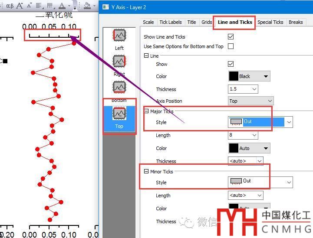This screenshot has width=313, height=238.
Task: Click the line pattern toolbar icon
Action: pyautogui.click(x=50, y=6)
